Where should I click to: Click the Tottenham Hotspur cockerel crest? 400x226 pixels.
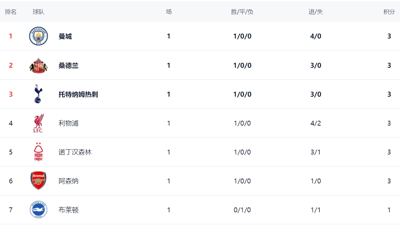(39, 94)
